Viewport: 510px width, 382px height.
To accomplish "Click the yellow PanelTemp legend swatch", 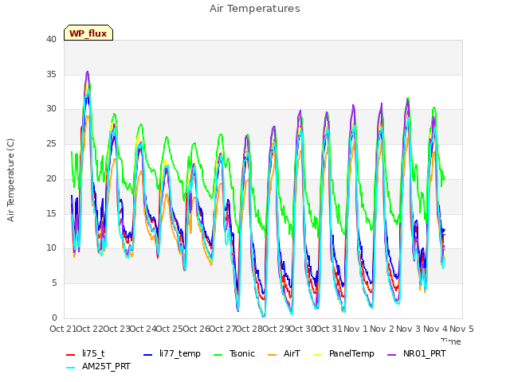I will click(317, 355).
